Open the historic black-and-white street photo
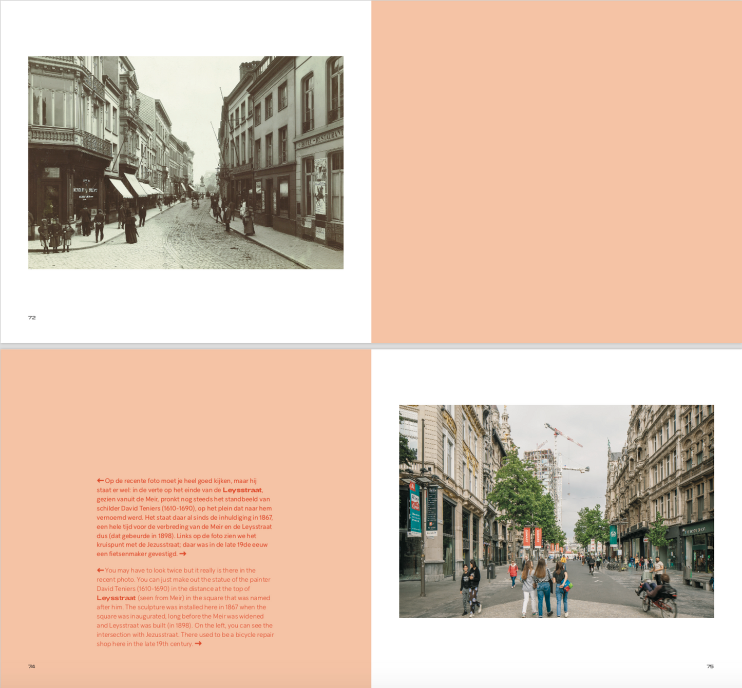 (x=185, y=163)
